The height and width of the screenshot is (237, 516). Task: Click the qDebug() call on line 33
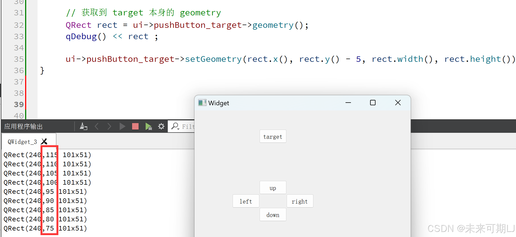point(86,36)
